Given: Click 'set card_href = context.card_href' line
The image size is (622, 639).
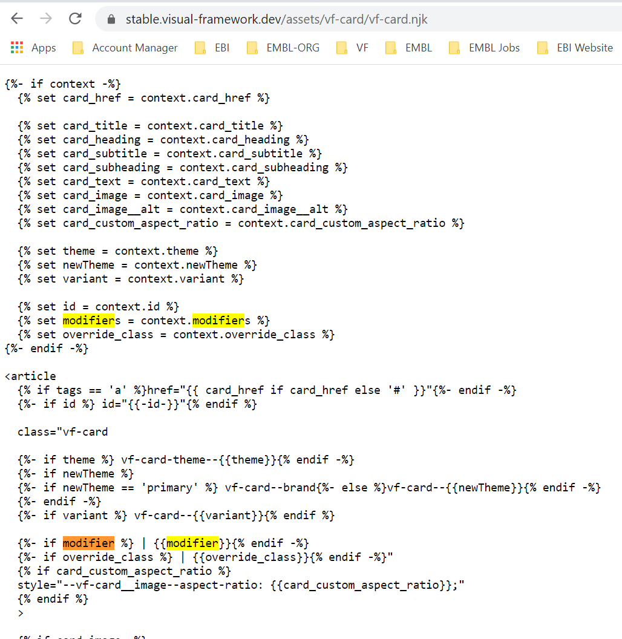Looking at the screenshot, I should coord(144,98).
